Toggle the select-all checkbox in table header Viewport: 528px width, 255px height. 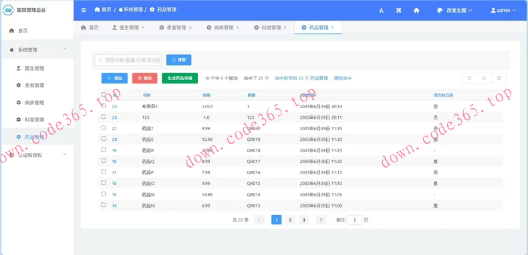pos(104,95)
